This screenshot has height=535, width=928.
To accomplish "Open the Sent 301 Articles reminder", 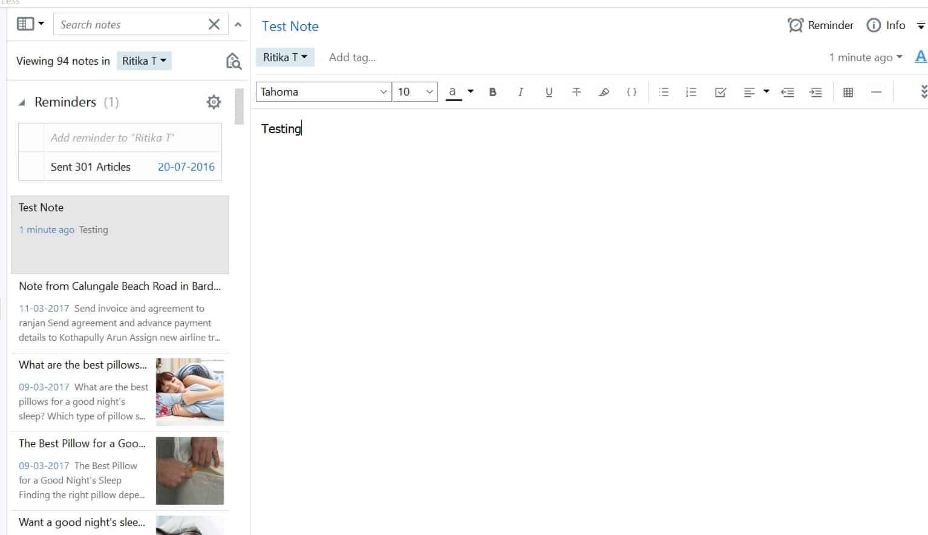I will [91, 167].
